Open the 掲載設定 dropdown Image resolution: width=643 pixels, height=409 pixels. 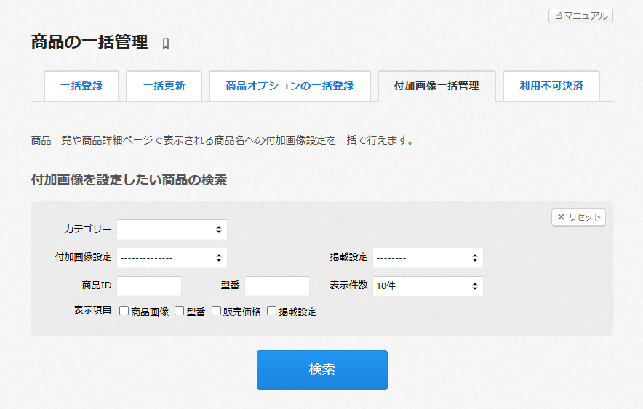[428, 258]
